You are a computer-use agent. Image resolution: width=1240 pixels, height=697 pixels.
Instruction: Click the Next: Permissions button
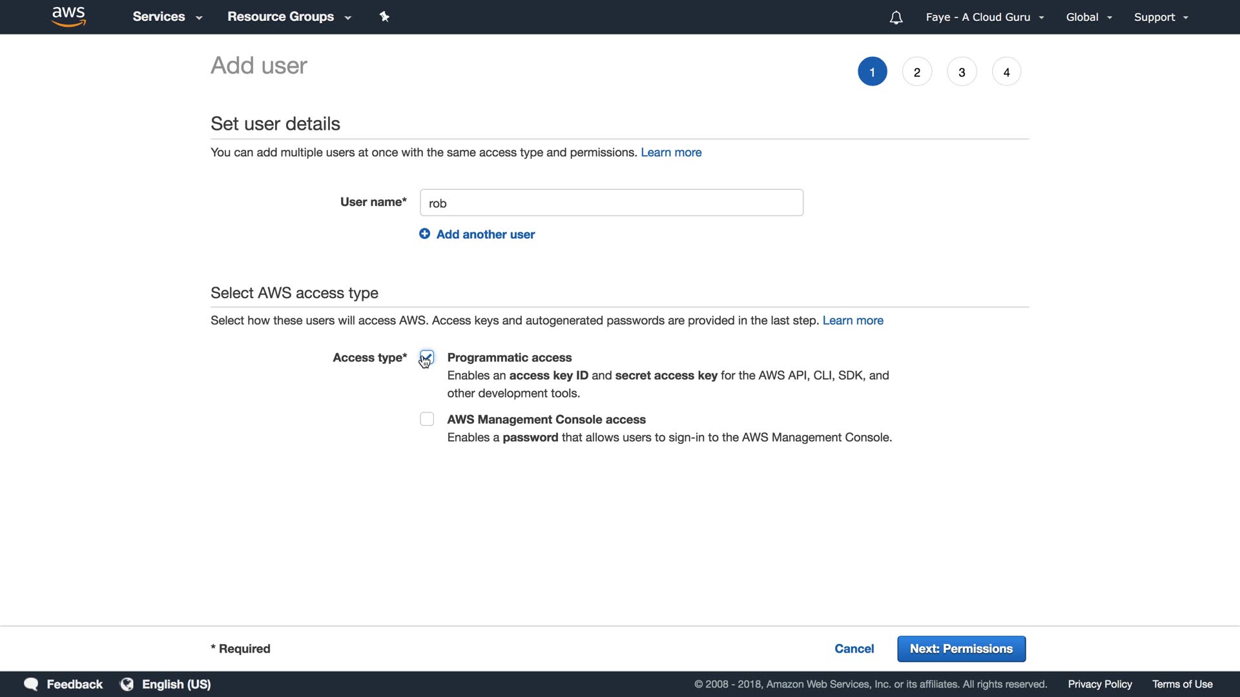(961, 649)
